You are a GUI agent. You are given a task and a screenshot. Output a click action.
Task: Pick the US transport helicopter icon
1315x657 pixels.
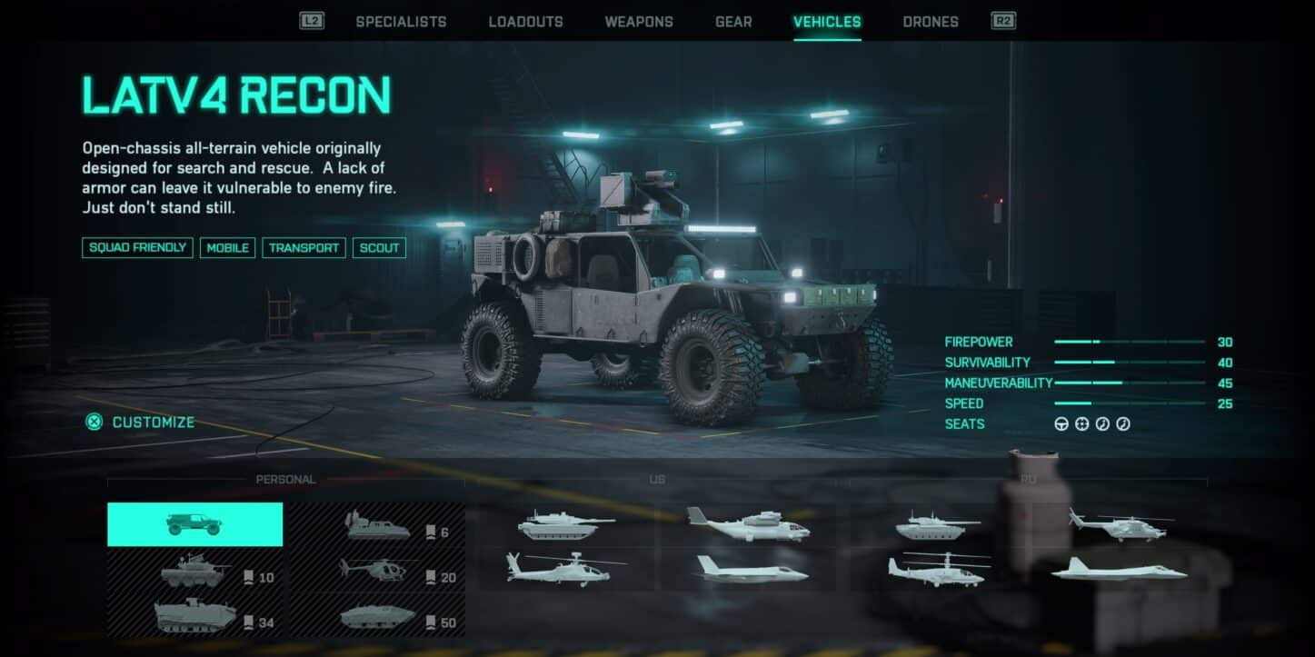748,524
